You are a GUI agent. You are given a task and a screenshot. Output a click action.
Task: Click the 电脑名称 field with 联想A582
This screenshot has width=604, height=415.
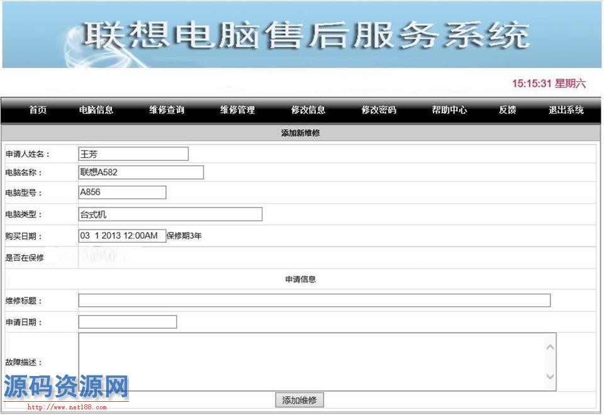click(x=141, y=172)
